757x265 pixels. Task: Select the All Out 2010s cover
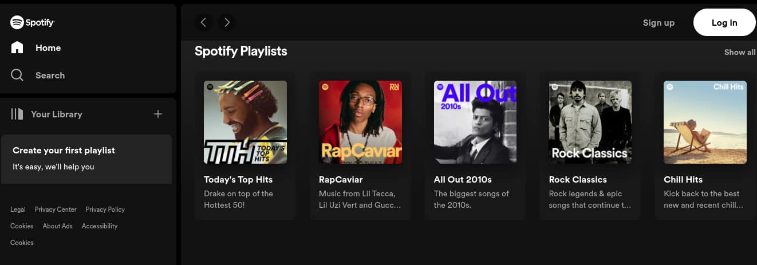(475, 122)
